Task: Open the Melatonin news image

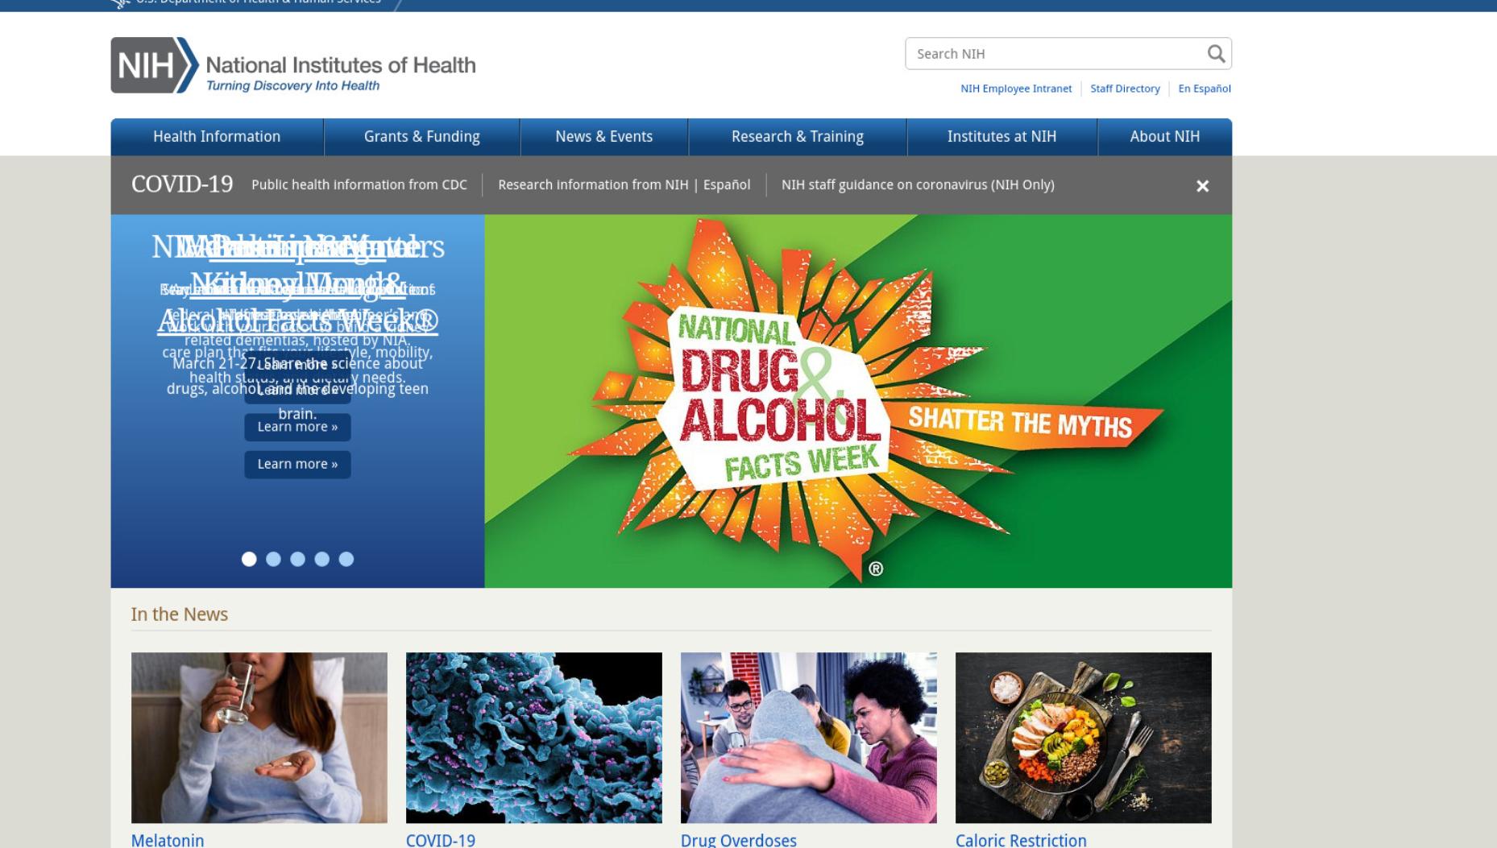Action: 259,738
